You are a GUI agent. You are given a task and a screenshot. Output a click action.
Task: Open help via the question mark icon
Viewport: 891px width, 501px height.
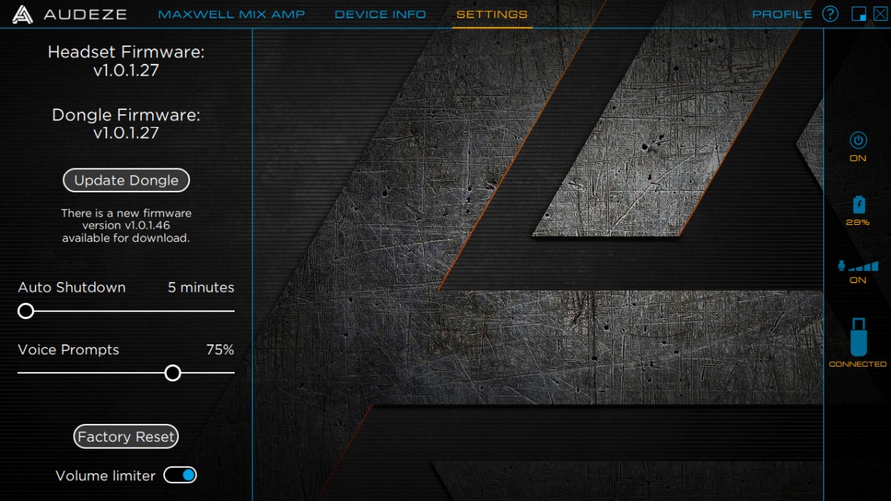pos(830,14)
